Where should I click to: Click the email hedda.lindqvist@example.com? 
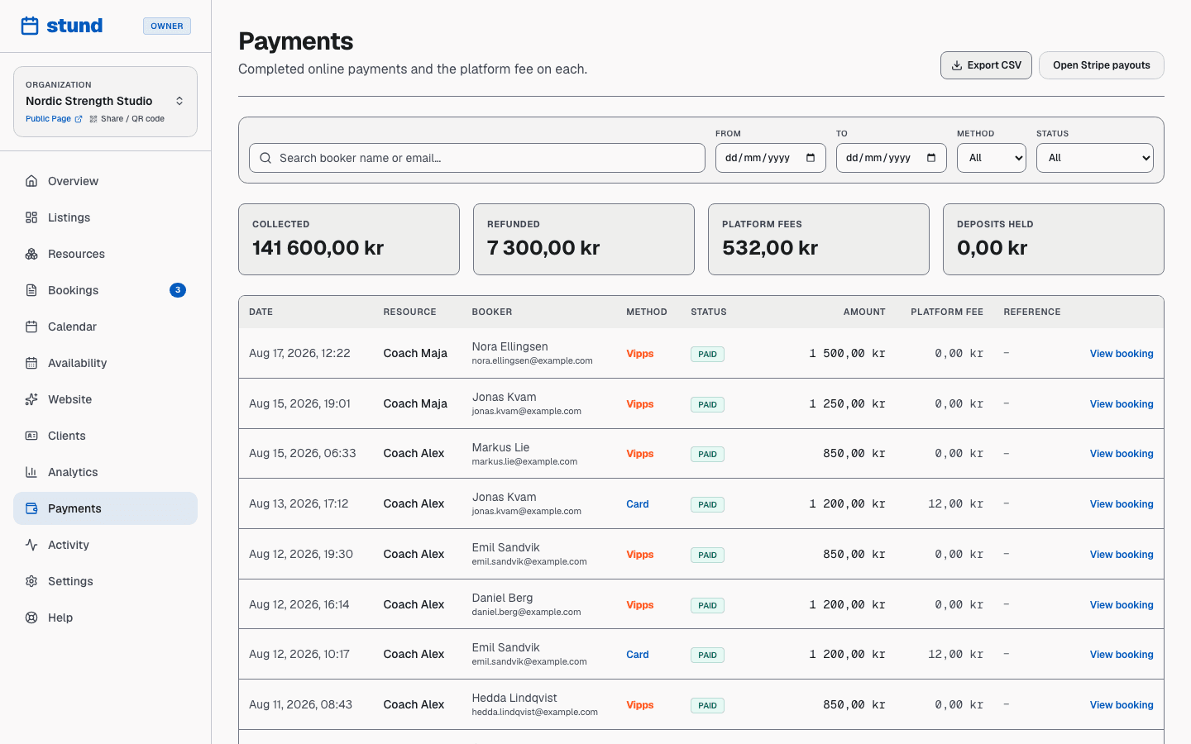[534, 712]
